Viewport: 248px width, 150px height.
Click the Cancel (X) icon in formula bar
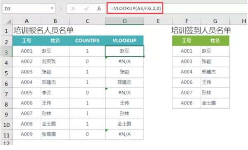point(73,8)
